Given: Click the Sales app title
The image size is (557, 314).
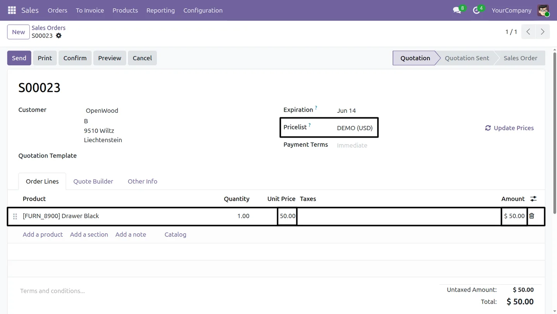Looking at the screenshot, I should point(30,10).
